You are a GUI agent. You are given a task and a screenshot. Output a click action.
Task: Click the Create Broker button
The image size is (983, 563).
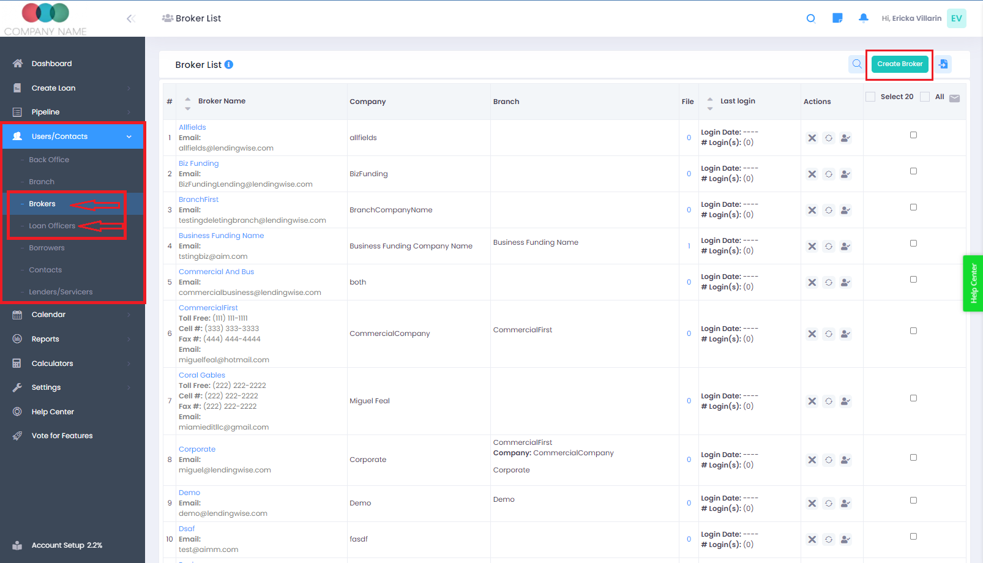899,64
